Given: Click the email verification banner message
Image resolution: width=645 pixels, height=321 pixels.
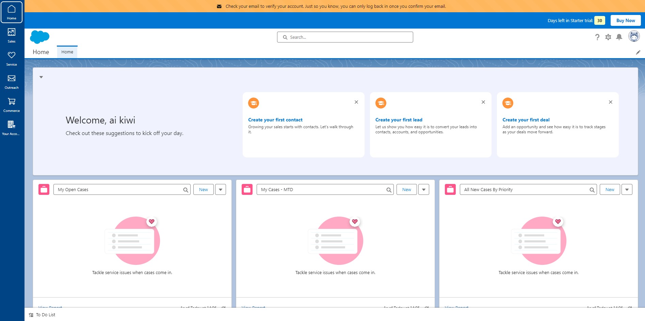Looking at the screenshot, I should [336, 6].
